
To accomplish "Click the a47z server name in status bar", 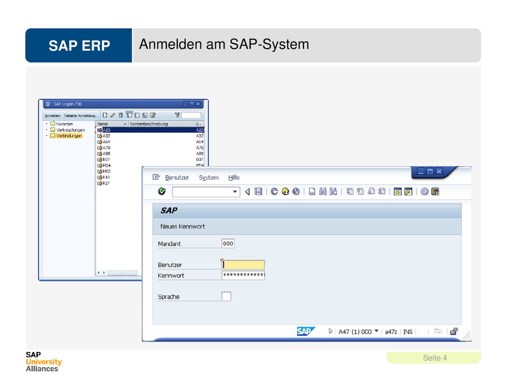I will [x=391, y=332].
